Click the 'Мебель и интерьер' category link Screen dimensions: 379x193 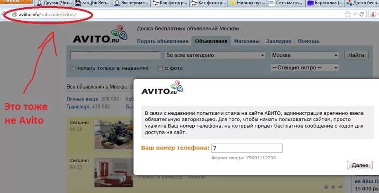click(161, 177)
